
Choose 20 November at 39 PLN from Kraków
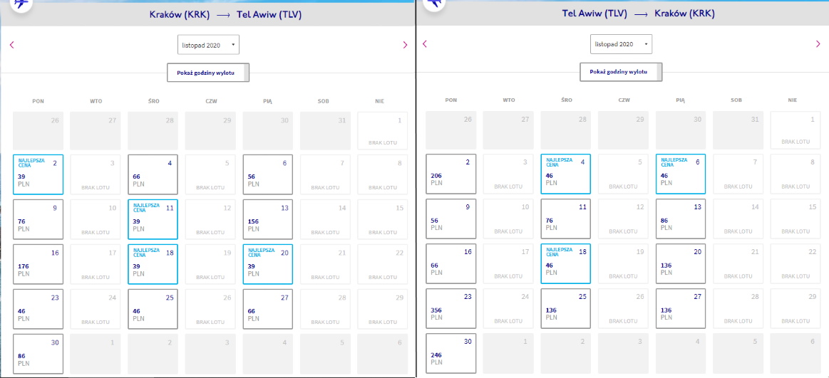tap(268, 264)
